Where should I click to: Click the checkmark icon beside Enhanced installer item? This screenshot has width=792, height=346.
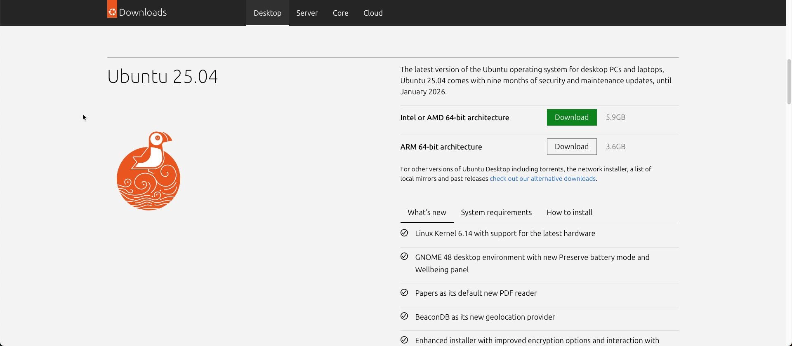[x=404, y=340]
